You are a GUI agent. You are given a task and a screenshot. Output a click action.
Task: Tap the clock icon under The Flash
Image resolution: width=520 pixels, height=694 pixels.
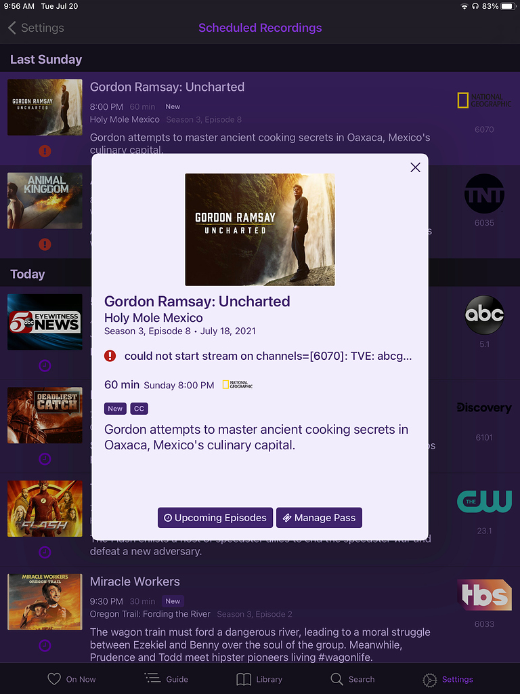pos(45,552)
